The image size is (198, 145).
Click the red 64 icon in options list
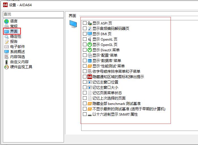tap(90, 77)
